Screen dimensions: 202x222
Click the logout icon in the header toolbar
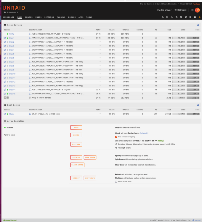[167, 17]
